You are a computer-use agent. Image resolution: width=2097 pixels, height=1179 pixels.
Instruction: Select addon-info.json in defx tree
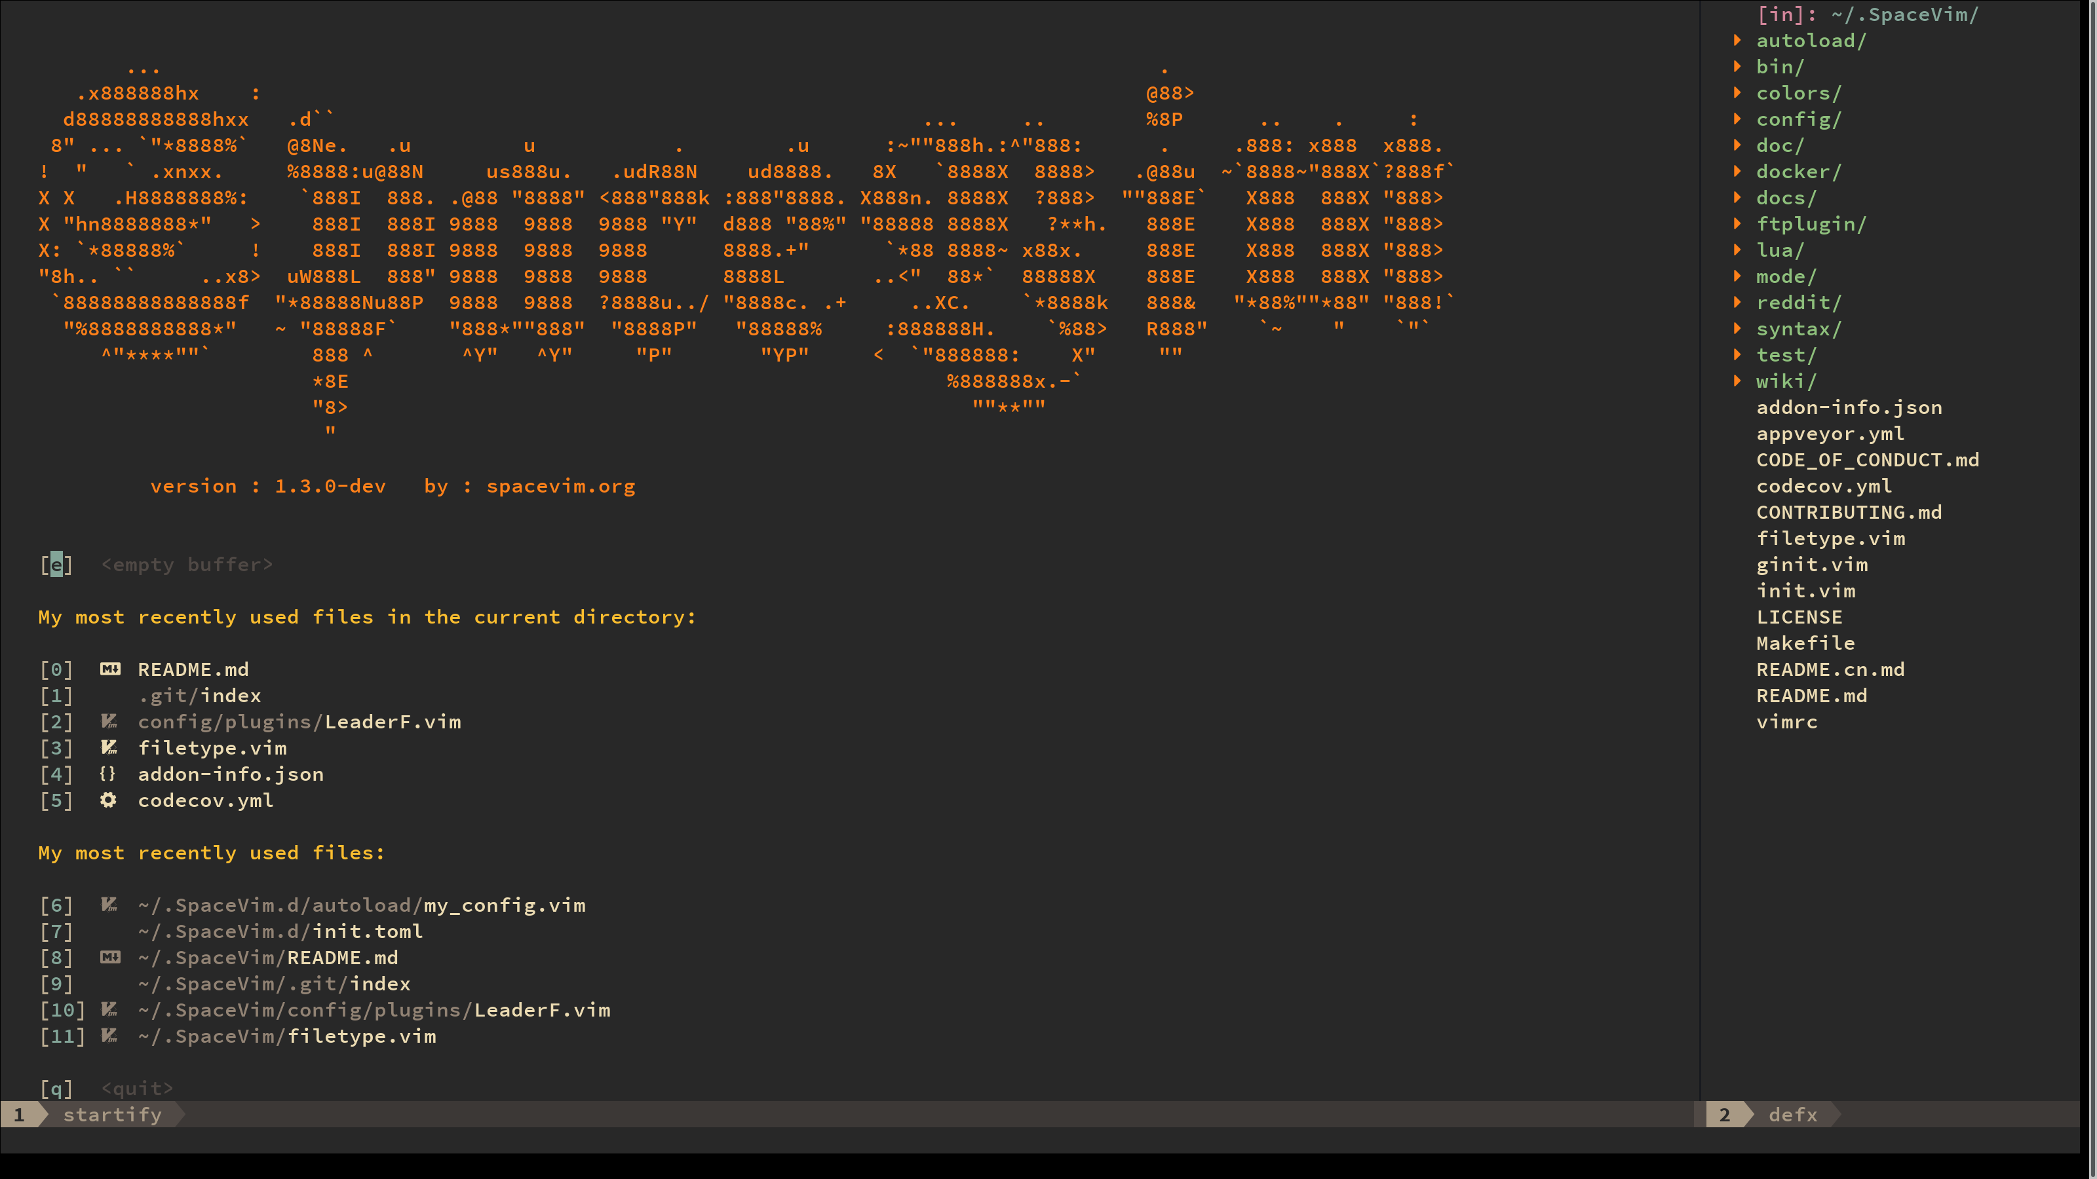pos(1849,407)
